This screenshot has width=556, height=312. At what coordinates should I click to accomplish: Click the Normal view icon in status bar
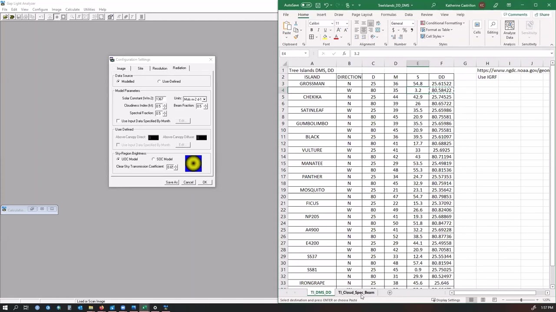point(471,300)
